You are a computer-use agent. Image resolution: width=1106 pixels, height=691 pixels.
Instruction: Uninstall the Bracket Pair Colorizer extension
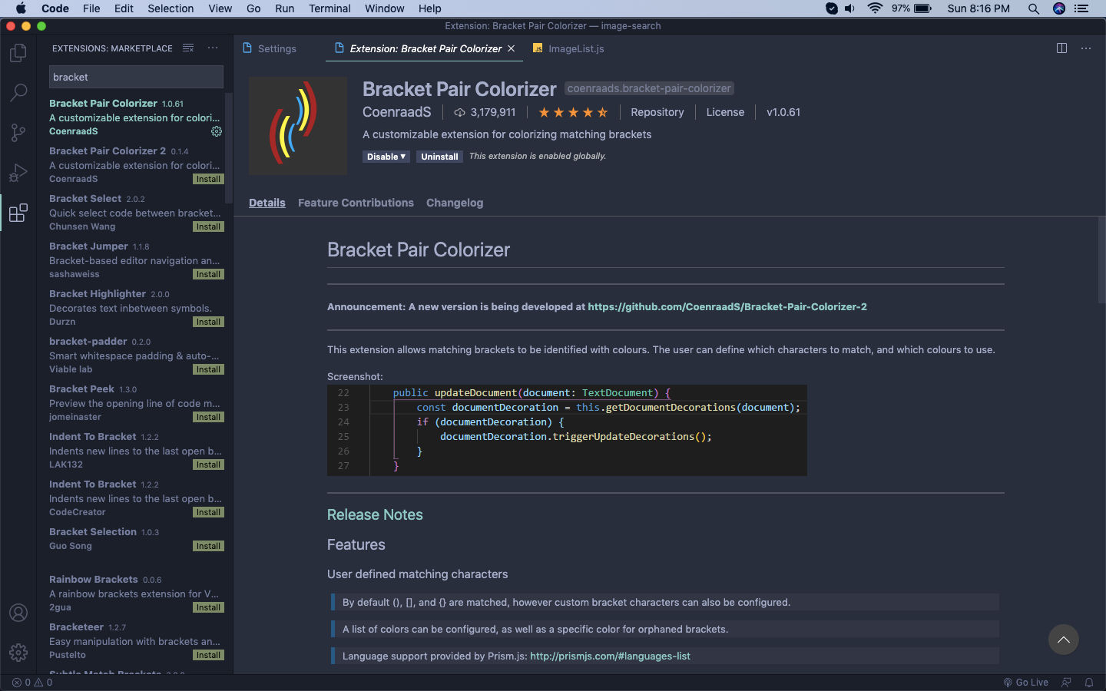click(439, 157)
